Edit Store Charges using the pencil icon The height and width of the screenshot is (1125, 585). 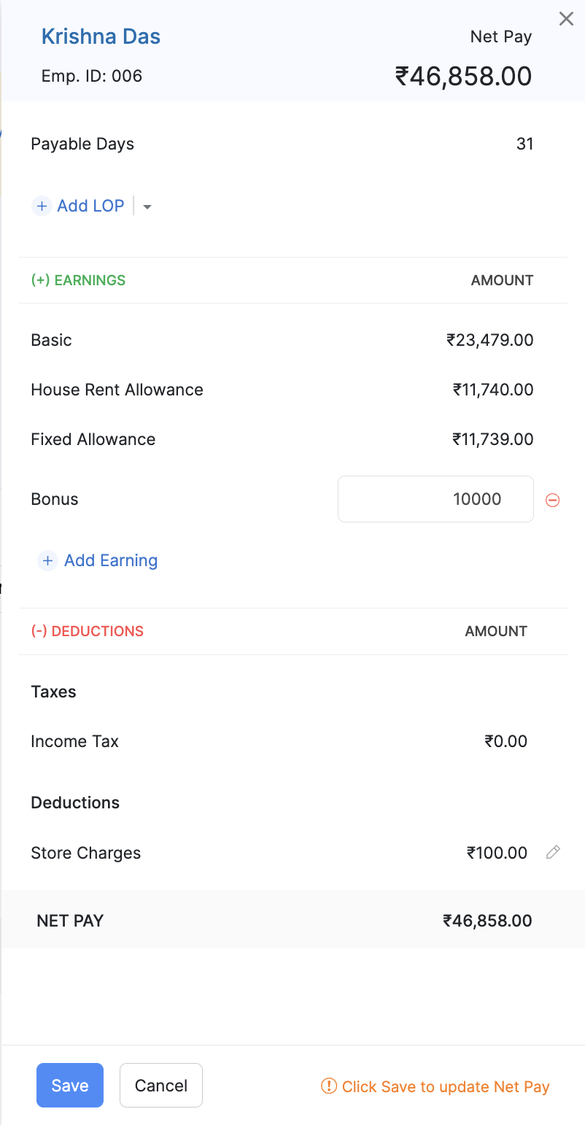tap(553, 852)
